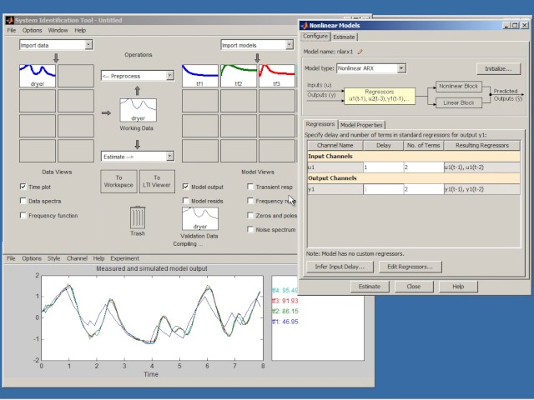This screenshot has width=534, height=400.
Task: Select the tf3 model thumbnail
Action: pyautogui.click(x=277, y=76)
